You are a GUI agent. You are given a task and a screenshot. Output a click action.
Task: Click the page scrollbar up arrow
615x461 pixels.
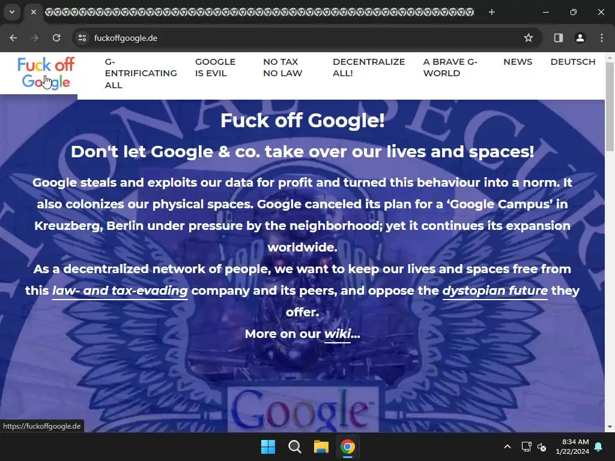(610, 57)
